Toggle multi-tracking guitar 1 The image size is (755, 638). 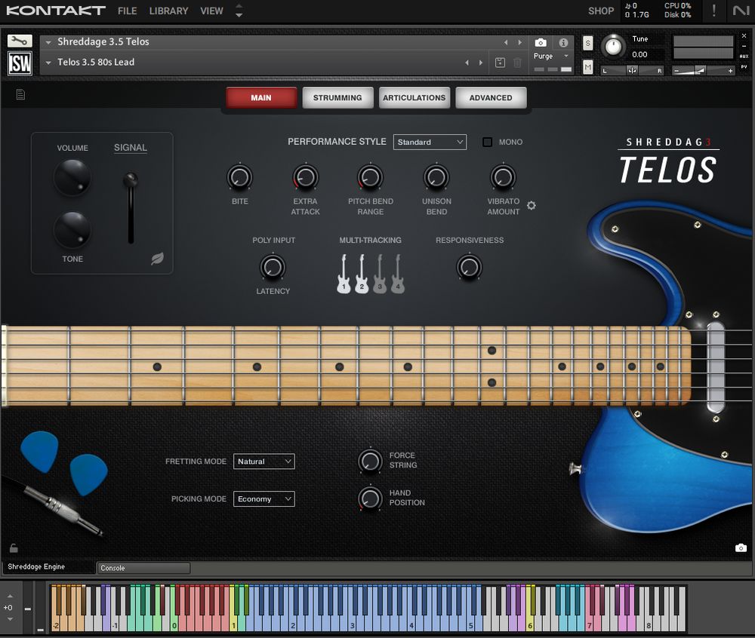pos(344,274)
